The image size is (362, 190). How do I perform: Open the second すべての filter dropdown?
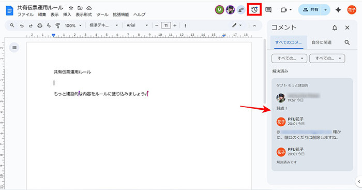pos(327,59)
